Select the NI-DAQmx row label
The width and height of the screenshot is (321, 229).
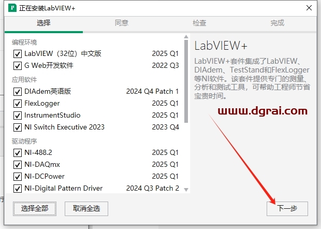click(x=42, y=164)
